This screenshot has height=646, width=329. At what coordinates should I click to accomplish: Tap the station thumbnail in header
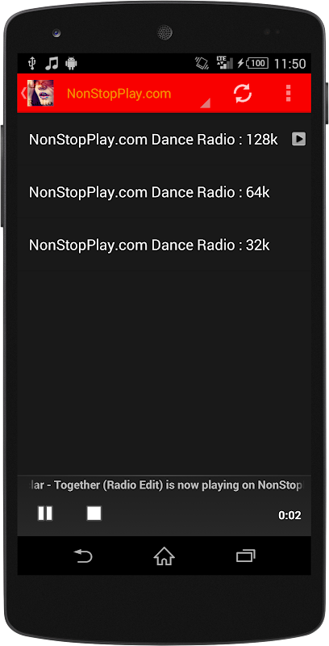coord(40,93)
